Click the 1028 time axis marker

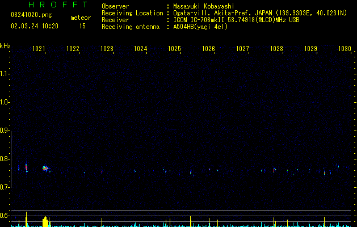tap(276, 49)
